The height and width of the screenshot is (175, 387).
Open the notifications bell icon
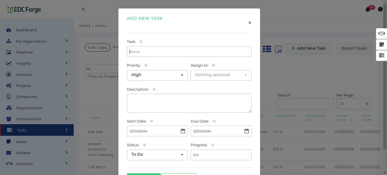pos(367,10)
